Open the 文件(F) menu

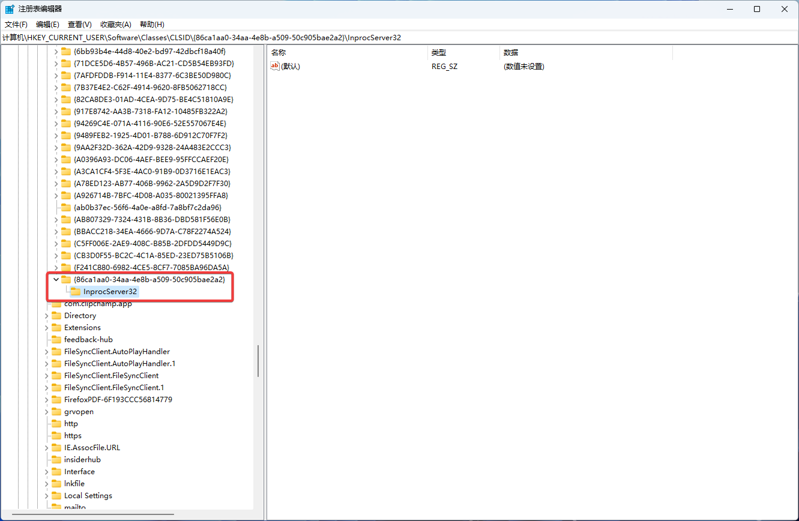coord(16,25)
